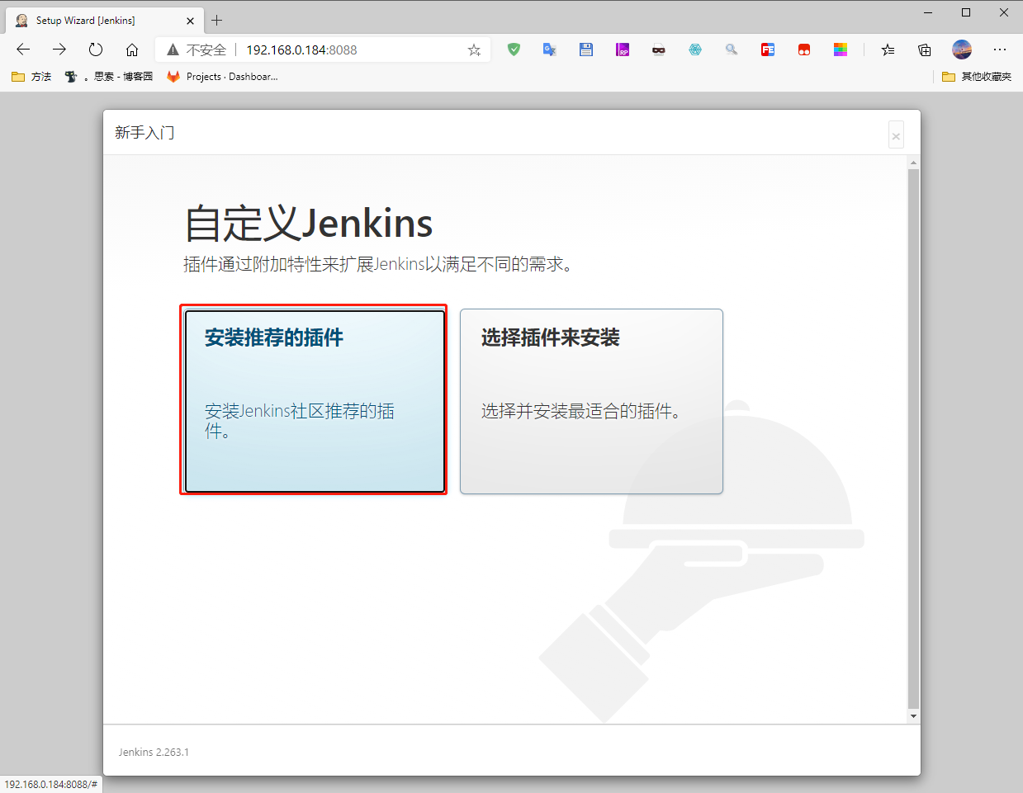Close the 新手入门 wizard dialog
This screenshot has width=1023, height=793.
pyautogui.click(x=896, y=135)
